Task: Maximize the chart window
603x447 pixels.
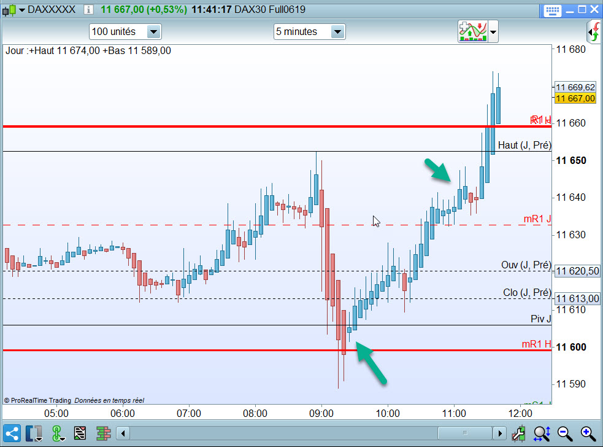Action: pyautogui.click(x=582, y=10)
